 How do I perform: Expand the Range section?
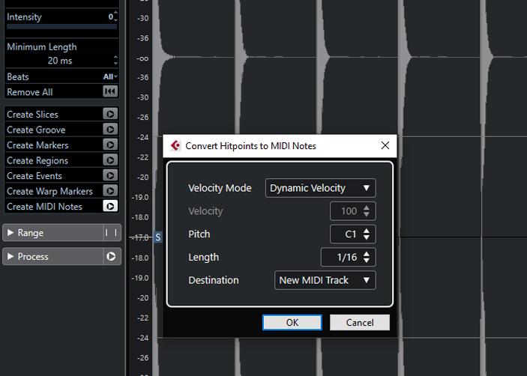pyautogui.click(x=10, y=233)
